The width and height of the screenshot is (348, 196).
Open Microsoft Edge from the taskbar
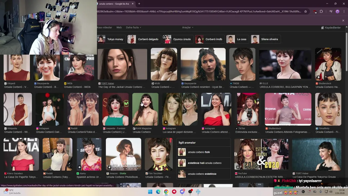(158, 192)
